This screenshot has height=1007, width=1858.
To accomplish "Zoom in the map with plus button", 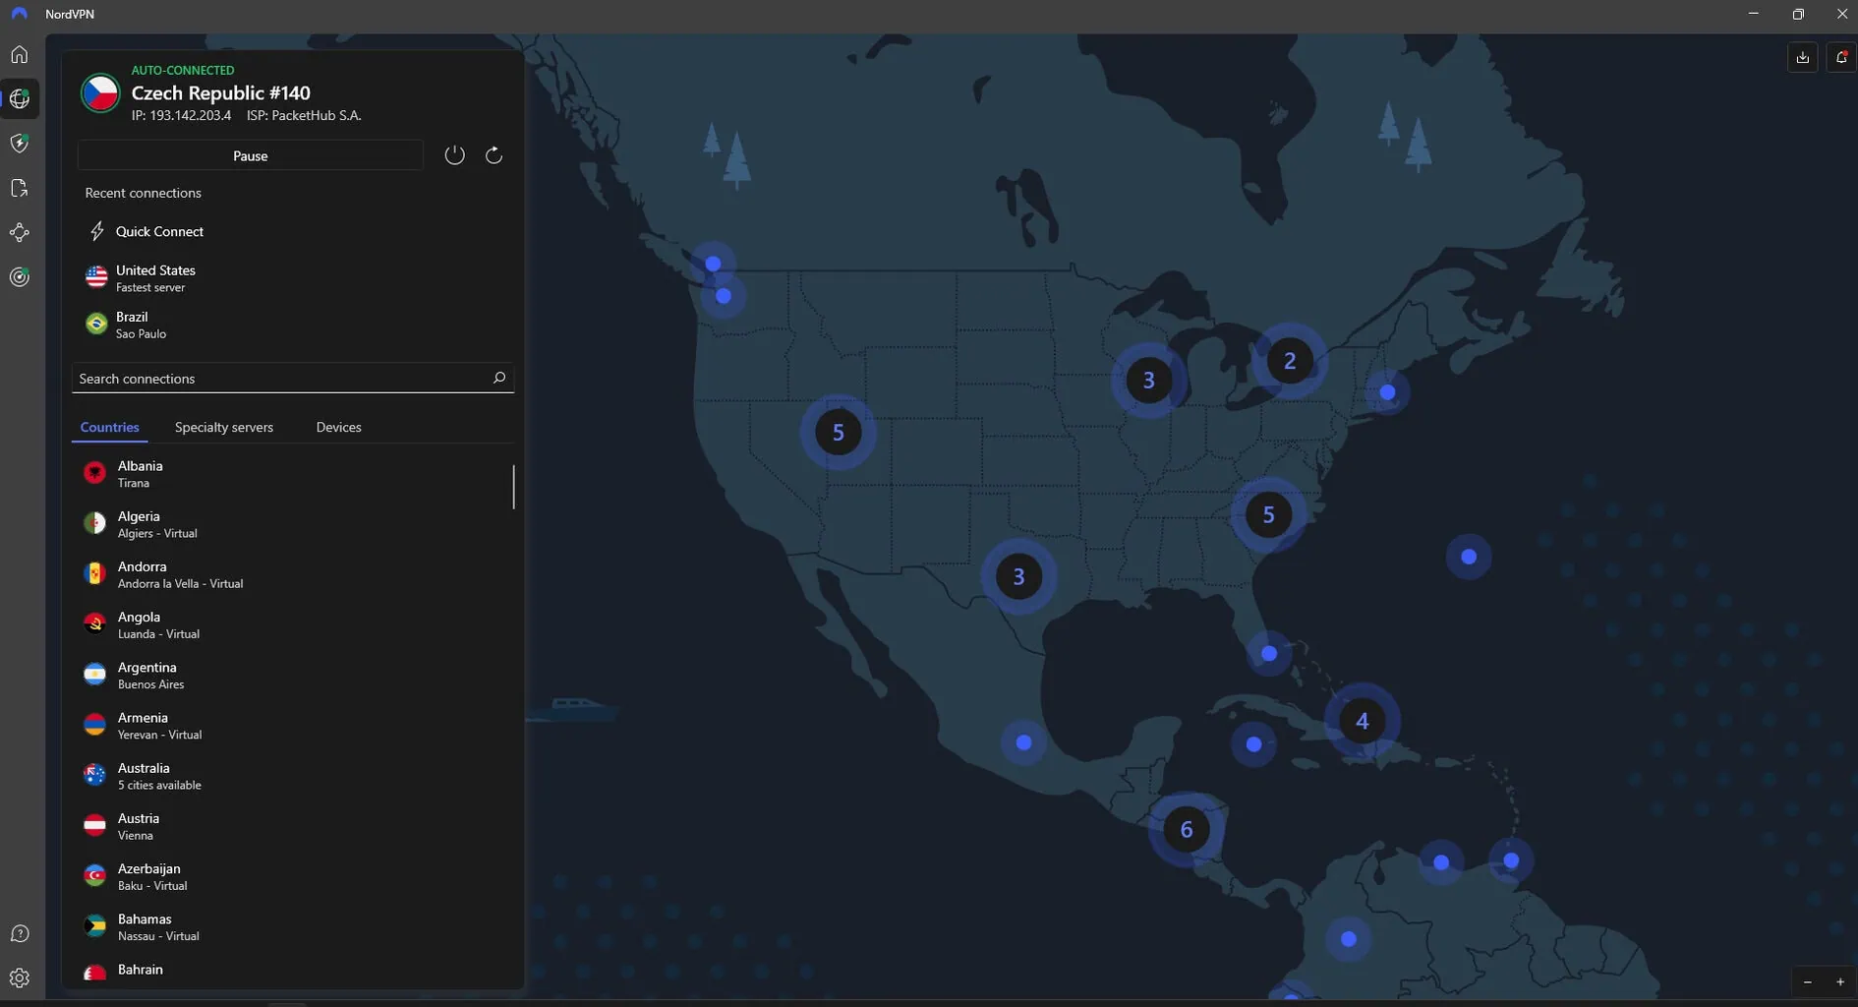I will click(x=1839, y=981).
